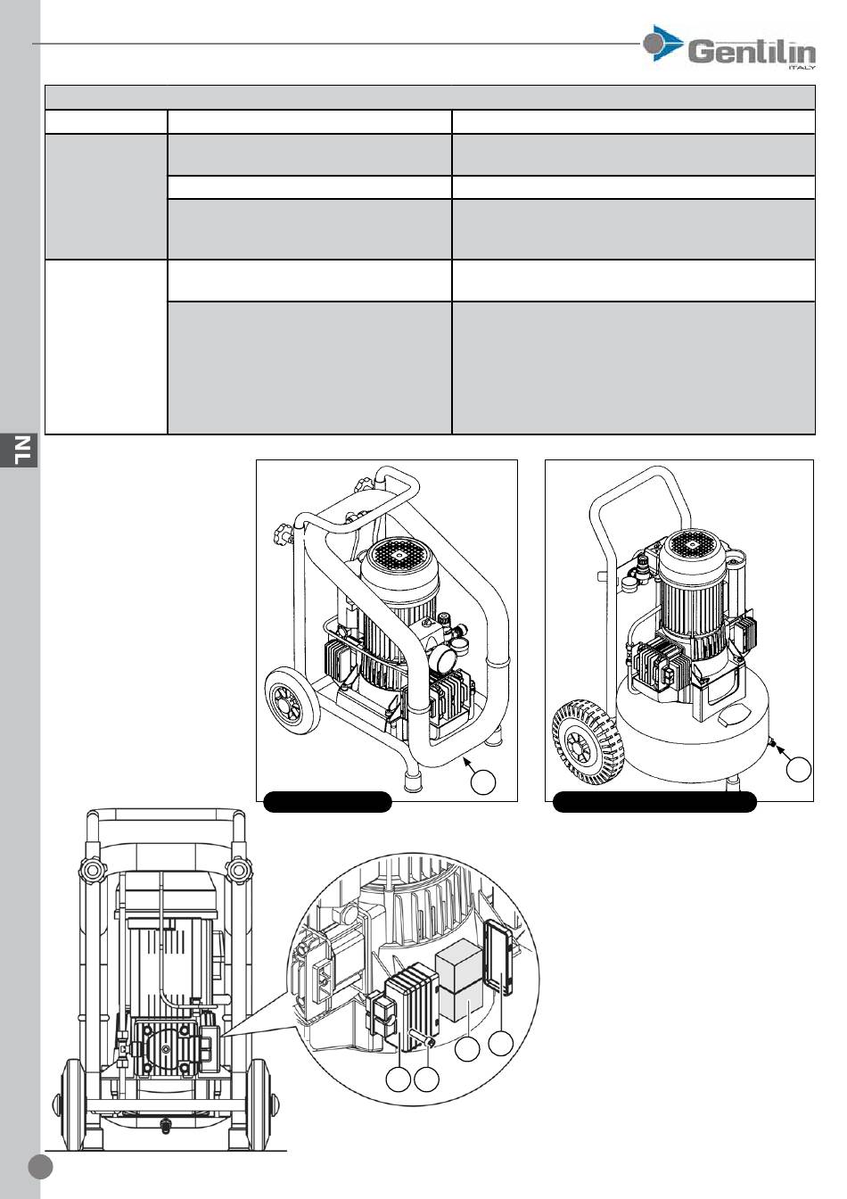Open the trolley-frame compressor illustration
The height and width of the screenshot is (1199, 847).
tap(387, 631)
